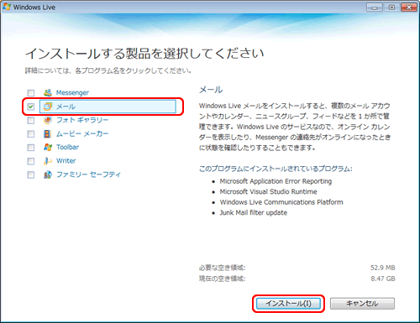Check the Writer checkbox
This screenshot has height=323, width=420.
click(31, 161)
